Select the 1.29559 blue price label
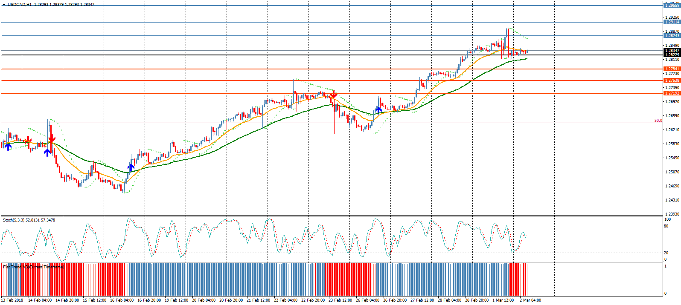Screen dimensions: 681x305 pyautogui.click(x=672, y=6)
